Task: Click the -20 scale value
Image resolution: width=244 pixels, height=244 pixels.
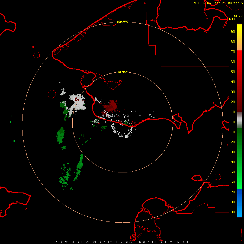Action: point(232,142)
